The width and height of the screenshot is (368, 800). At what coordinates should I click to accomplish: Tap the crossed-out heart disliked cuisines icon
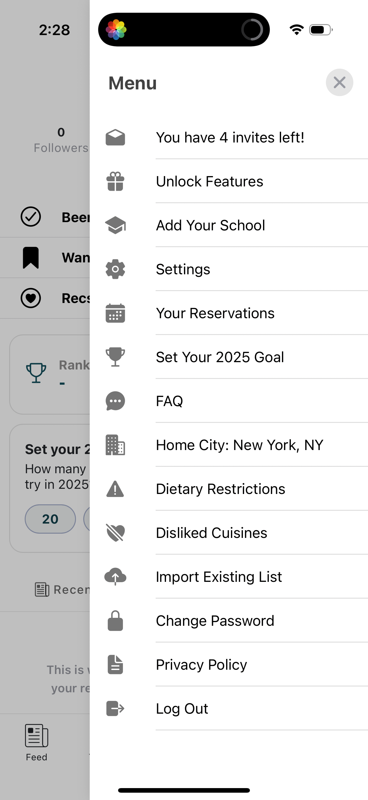point(115,533)
